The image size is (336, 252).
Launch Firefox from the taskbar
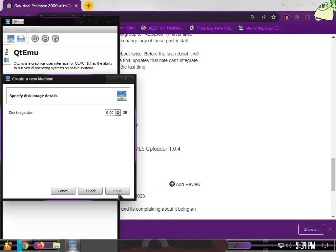(40, 245)
